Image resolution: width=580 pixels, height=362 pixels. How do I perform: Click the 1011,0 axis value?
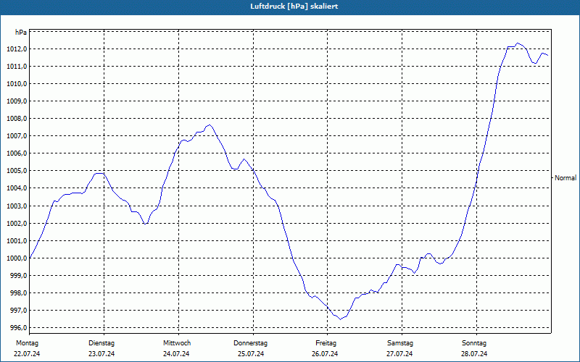click(x=17, y=67)
